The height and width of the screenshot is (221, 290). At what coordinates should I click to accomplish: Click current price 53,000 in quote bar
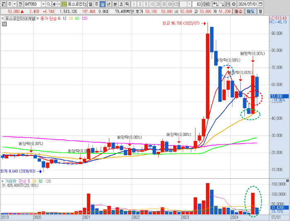click(14, 12)
